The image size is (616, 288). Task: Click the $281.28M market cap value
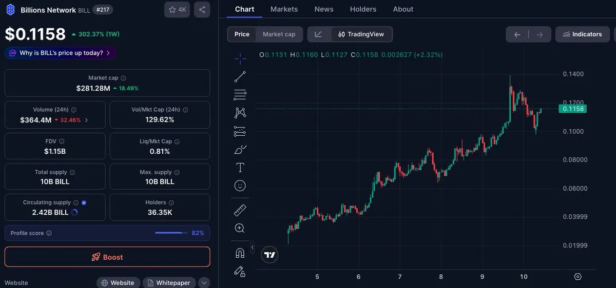click(x=93, y=88)
